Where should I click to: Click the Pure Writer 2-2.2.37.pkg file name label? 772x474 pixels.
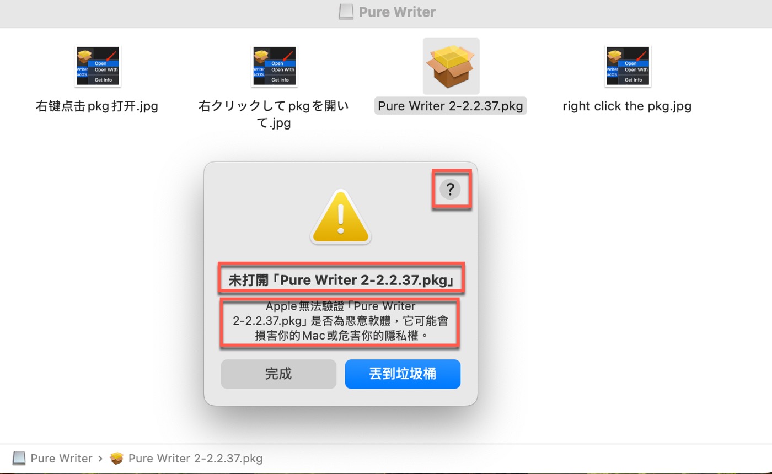click(451, 106)
